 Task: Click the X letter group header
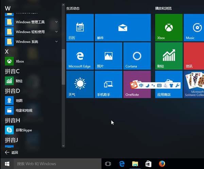(7, 51)
